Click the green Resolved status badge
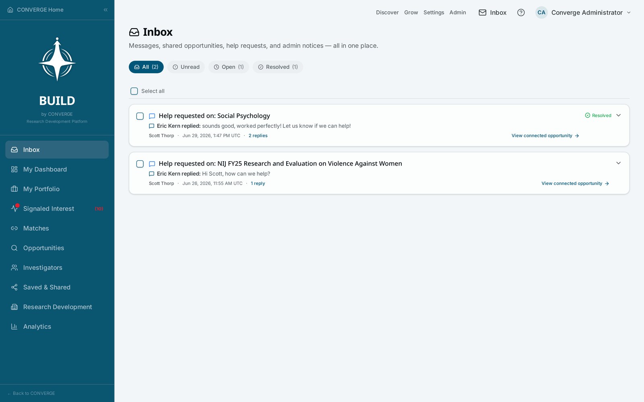The width and height of the screenshot is (644, 402). pos(598,115)
